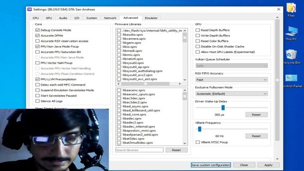
Task: Open the Control Panel desktop icon
Action: click(292, 80)
